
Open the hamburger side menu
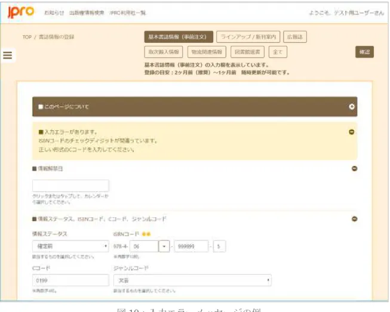pyautogui.click(x=8, y=55)
